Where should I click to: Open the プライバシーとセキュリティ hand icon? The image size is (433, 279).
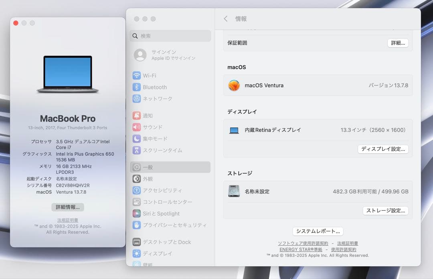click(x=136, y=225)
